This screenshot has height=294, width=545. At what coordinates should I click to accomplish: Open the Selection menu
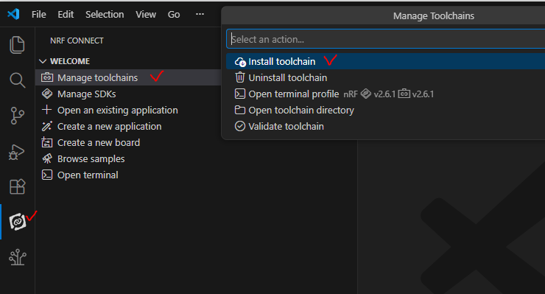click(x=105, y=14)
